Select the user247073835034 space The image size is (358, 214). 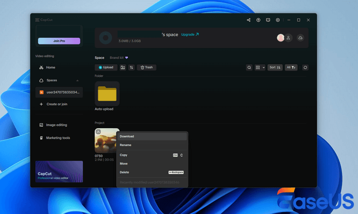click(x=59, y=92)
